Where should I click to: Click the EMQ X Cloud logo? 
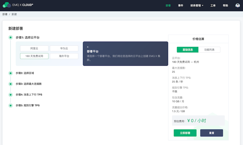click(18, 5)
